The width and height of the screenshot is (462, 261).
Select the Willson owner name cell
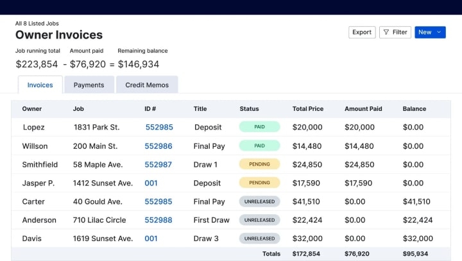pyautogui.click(x=35, y=146)
